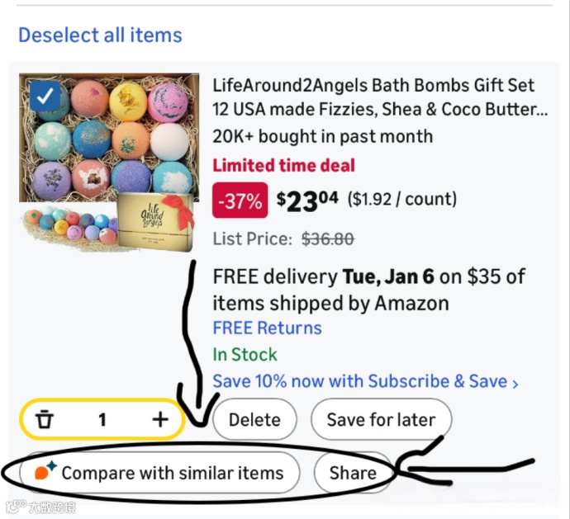Click the crossed-out $36.80 list price

(328, 239)
